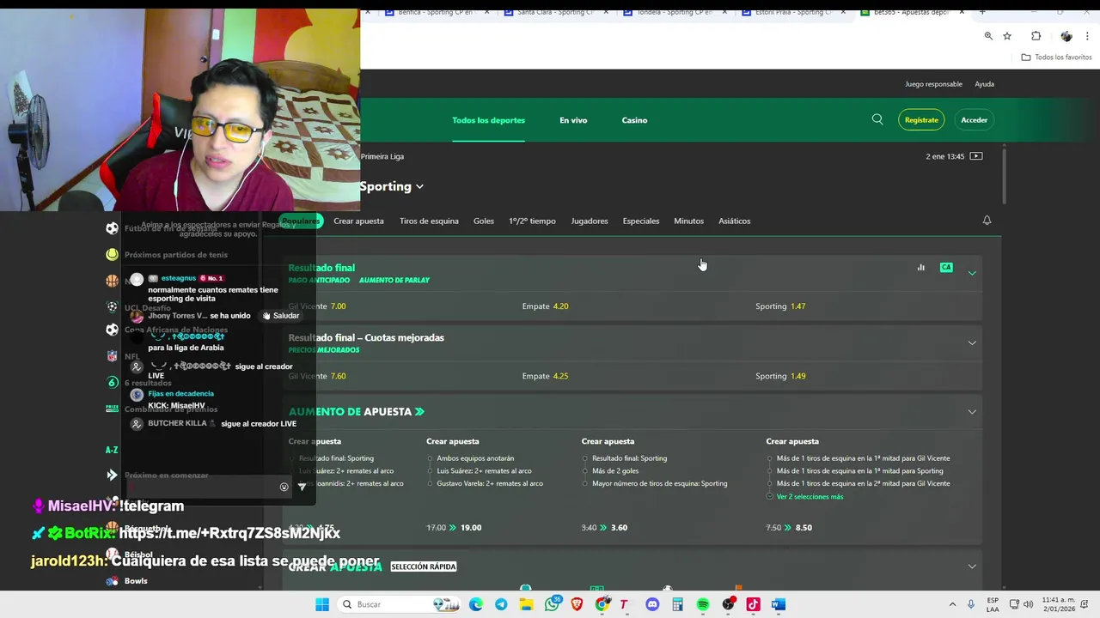Open Discord from the taskbar
The height and width of the screenshot is (618, 1100).
click(652, 604)
